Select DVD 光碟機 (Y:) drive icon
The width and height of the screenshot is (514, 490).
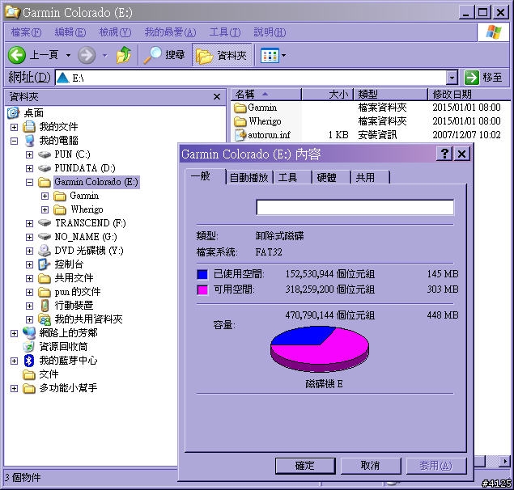tap(45, 251)
